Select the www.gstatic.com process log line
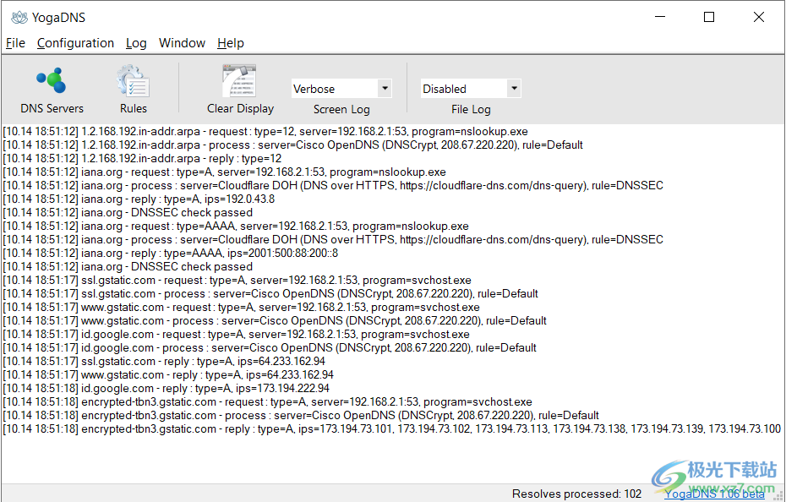 click(x=274, y=321)
